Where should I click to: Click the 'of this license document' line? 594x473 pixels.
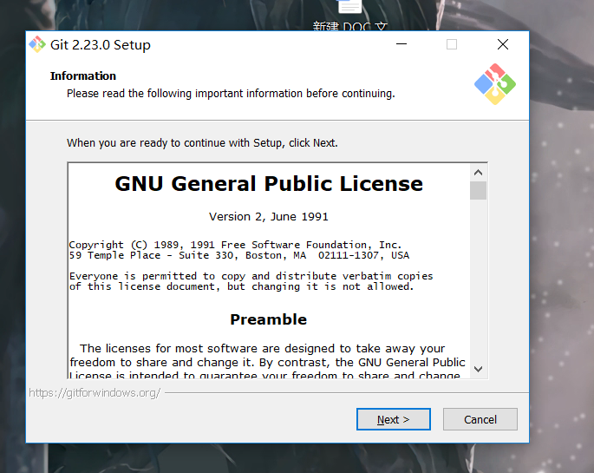(241, 286)
